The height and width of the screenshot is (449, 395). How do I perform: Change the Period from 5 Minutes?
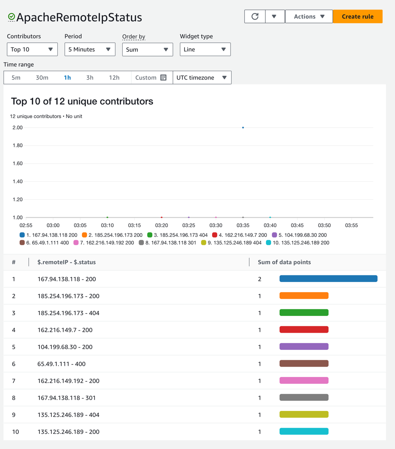tap(90, 49)
